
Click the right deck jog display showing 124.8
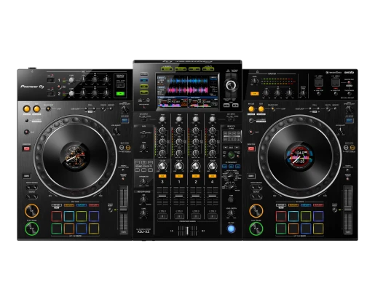pyautogui.click(x=299, y=156)
